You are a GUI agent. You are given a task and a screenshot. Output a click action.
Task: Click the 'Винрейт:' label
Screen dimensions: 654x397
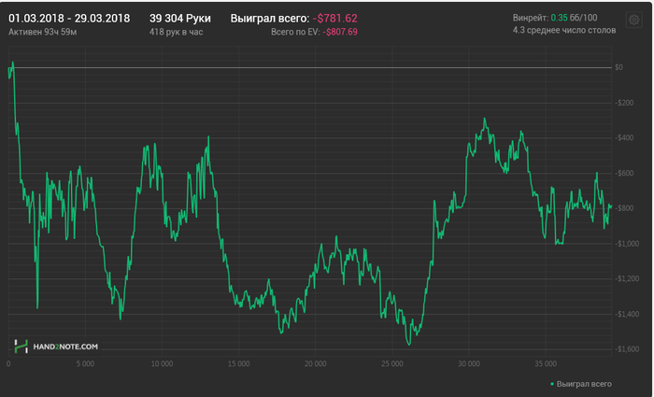[x=531, y=18]
